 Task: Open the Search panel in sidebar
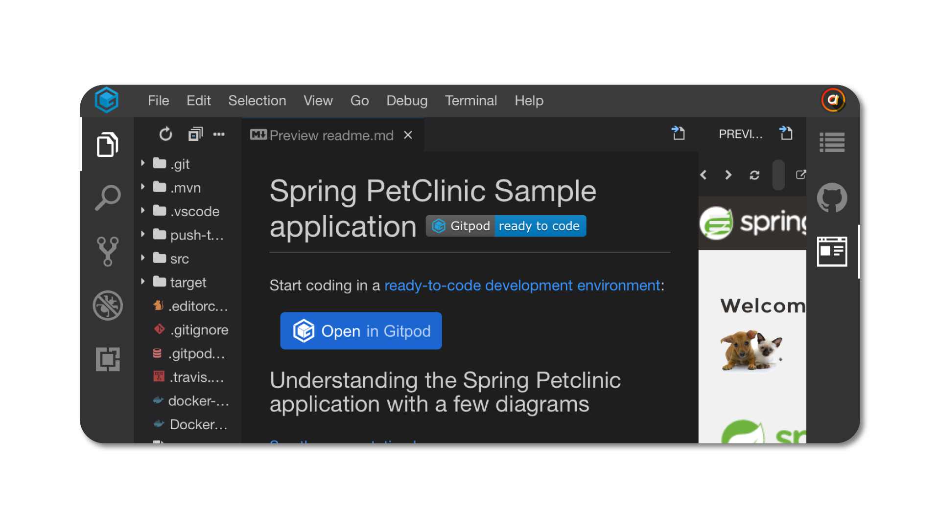tap(107, 198)
